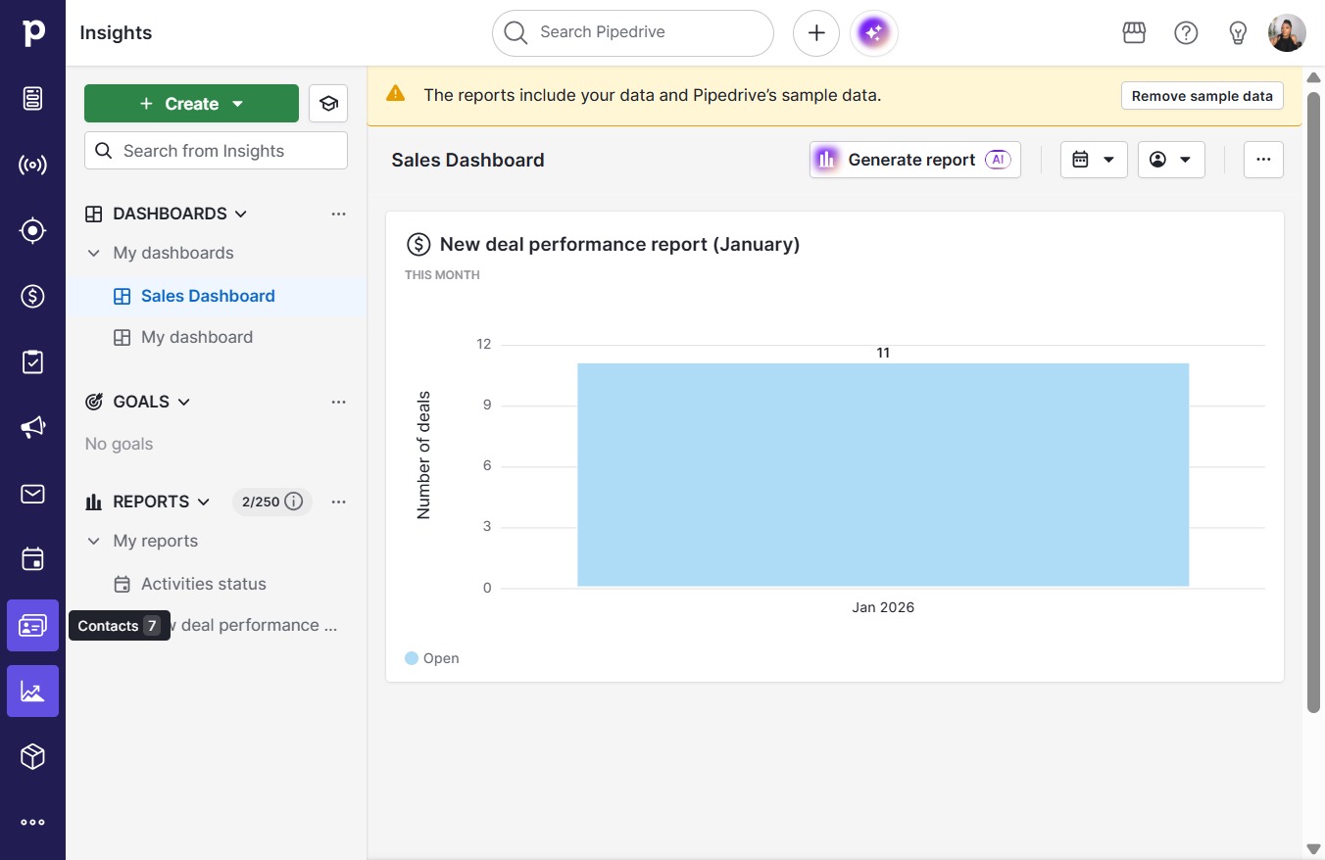1325x860 pixels.
Task: Click the scrollbar up arrow
Action: (x=1314, y=77)
